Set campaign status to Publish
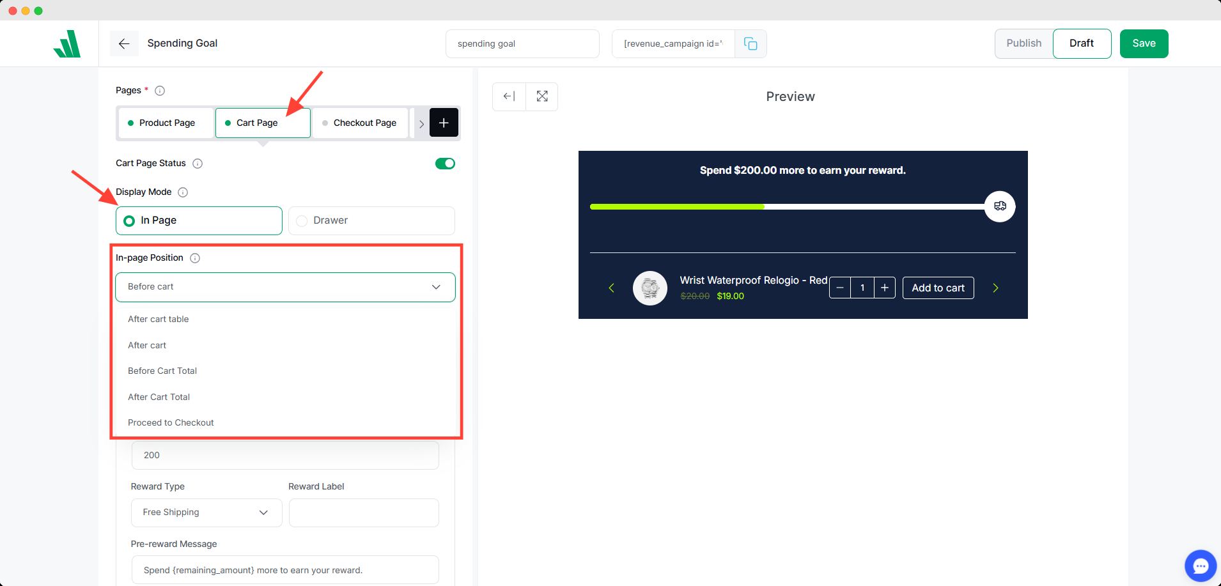This screenshot has height=586, width=1221. 1023,43
